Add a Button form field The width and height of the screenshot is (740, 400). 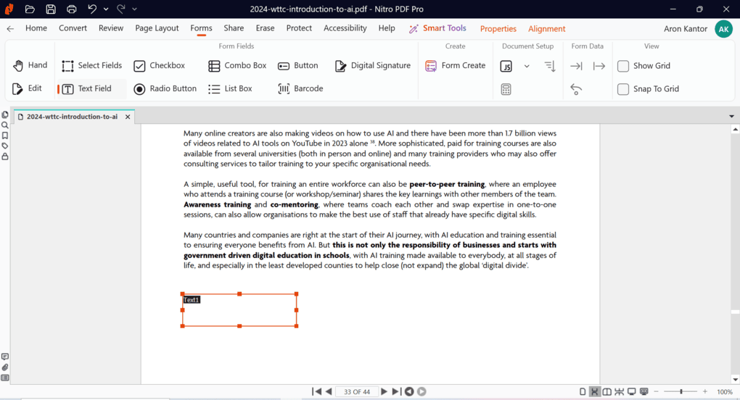[x=297, y=65]
